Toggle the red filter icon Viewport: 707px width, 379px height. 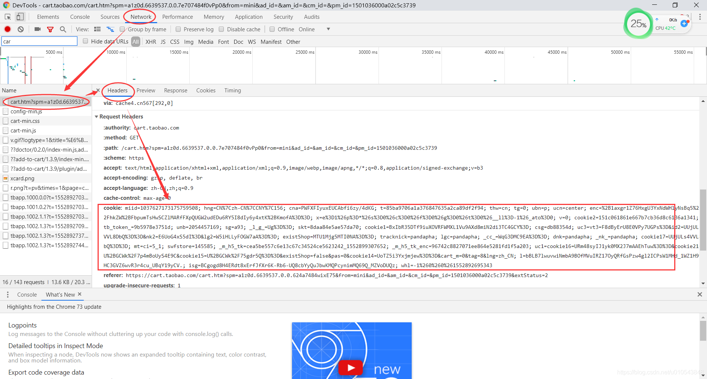coord(50,29)
